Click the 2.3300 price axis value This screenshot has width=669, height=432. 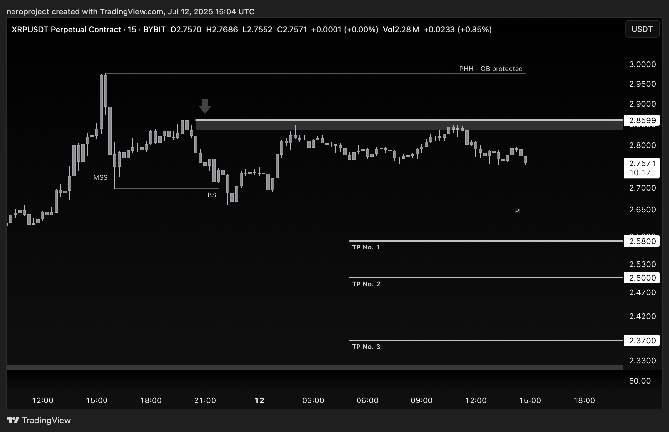[x=642, y=361]
